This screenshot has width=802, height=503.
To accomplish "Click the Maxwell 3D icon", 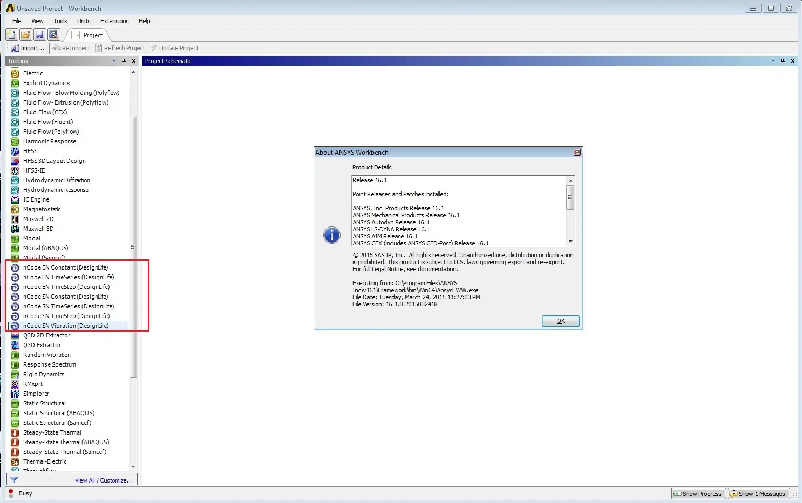I will [x=15, y=229].
